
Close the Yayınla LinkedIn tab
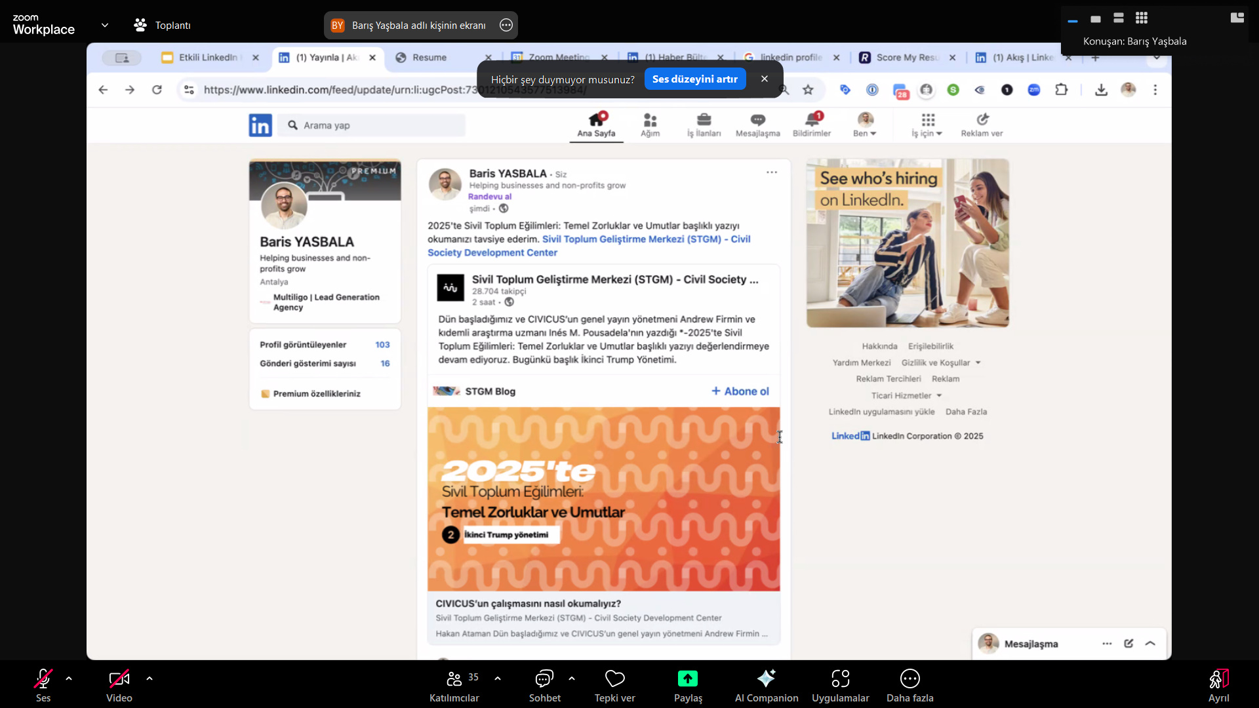[372, 57]
